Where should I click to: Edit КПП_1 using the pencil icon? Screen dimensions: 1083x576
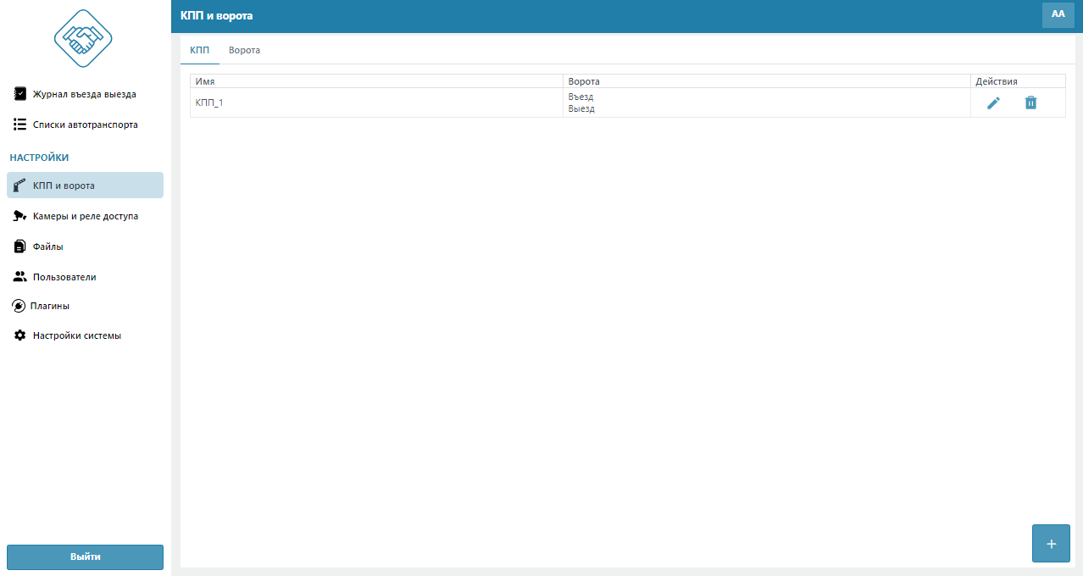[x=993, y=103]
